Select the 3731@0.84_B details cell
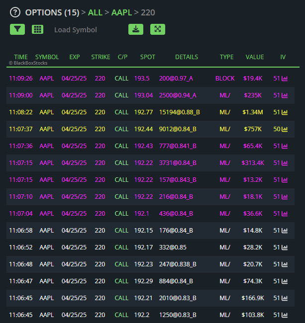The height and width of the screenshot is (323, 305). point(178,163)
